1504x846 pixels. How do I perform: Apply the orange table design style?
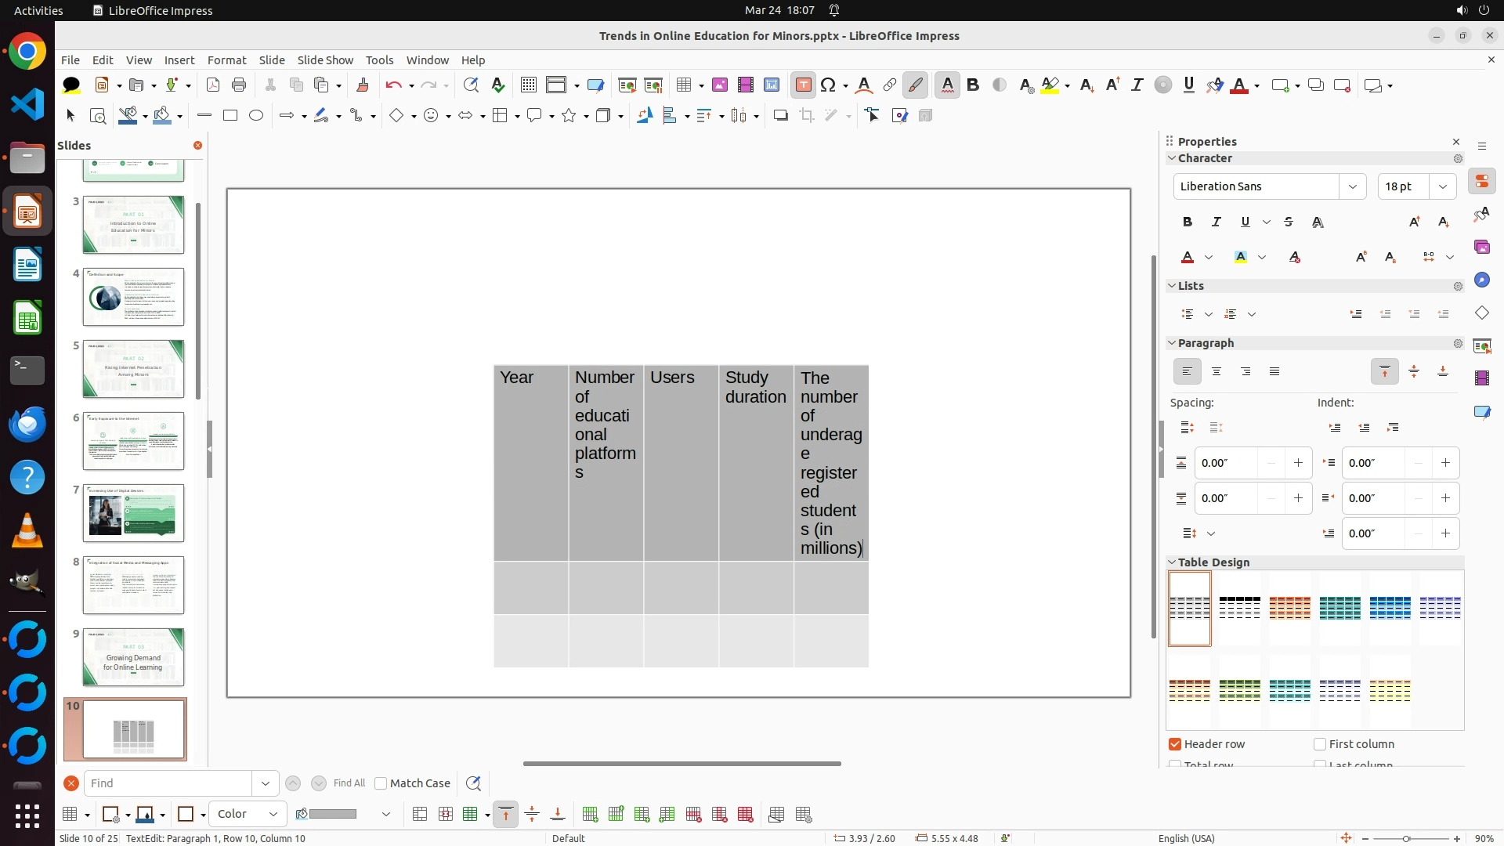coord(1289,608)
